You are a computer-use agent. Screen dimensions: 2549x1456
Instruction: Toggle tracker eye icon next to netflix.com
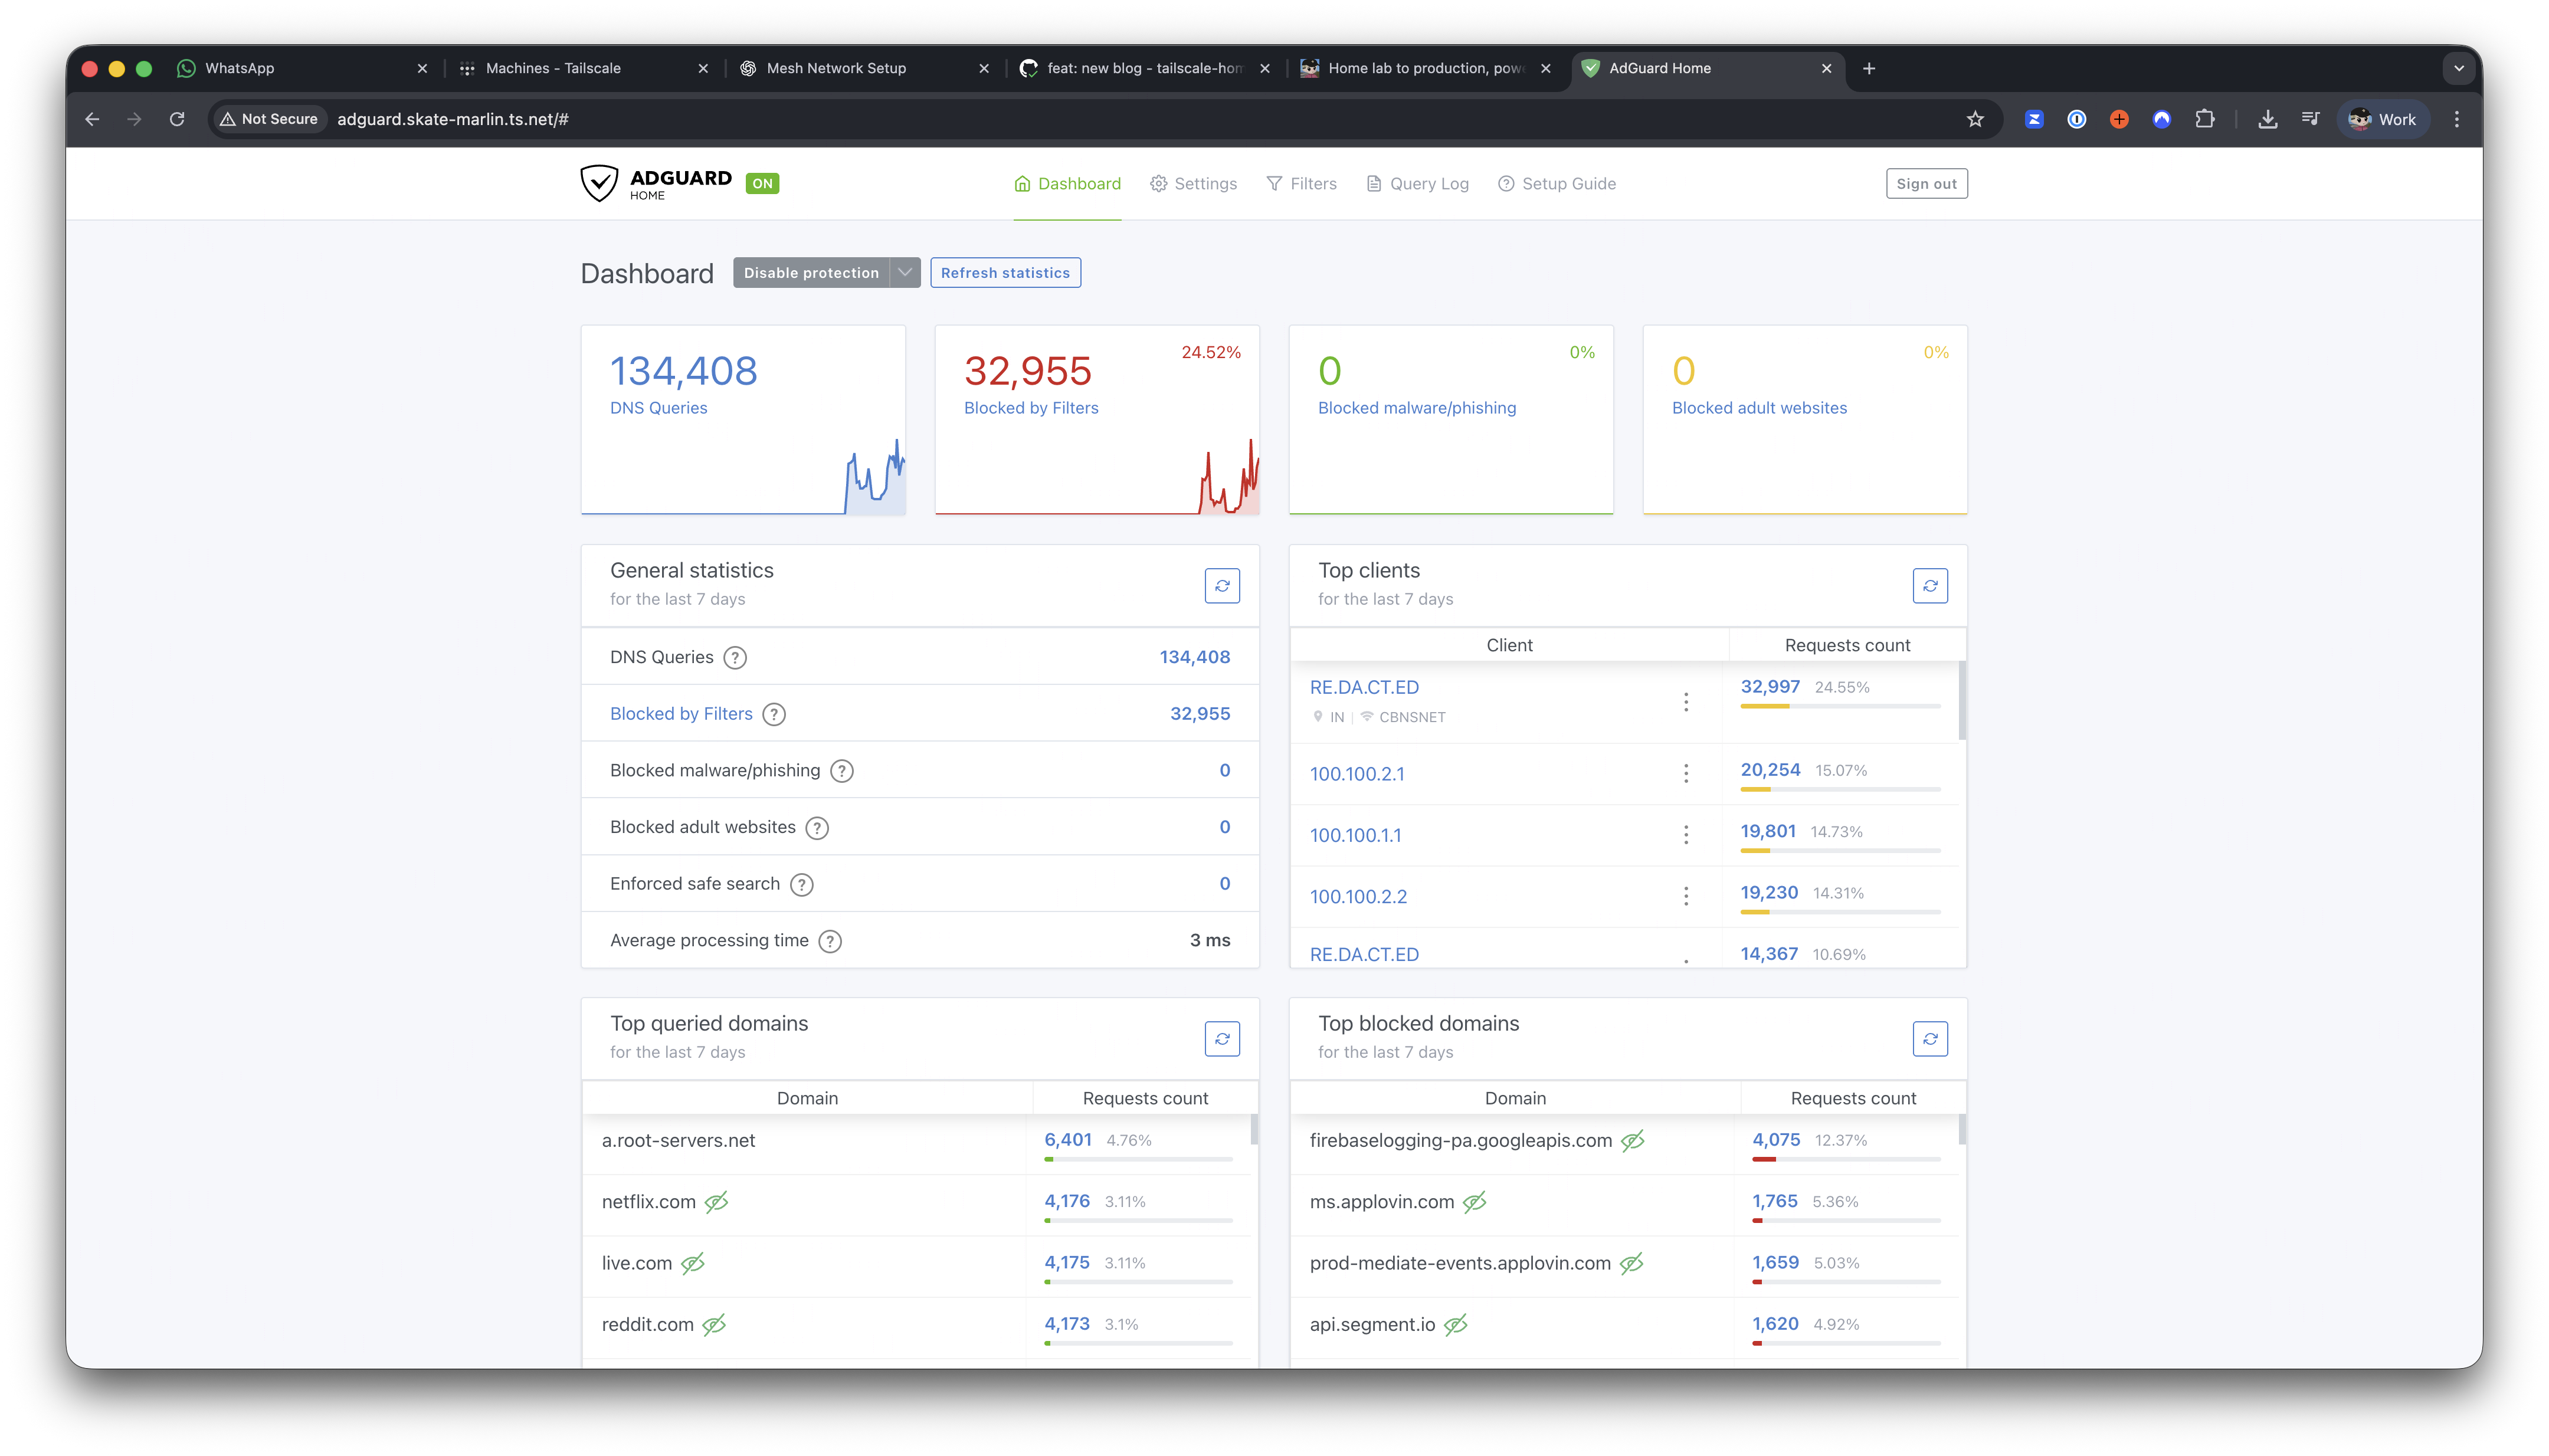pyautogui.click(x=716, y=1202)
